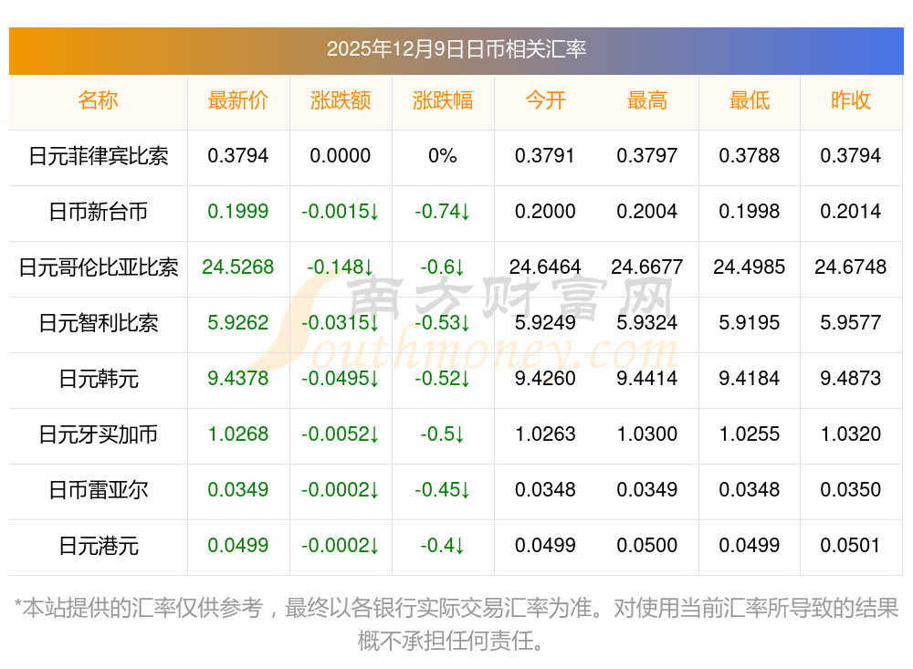Click the title 2025年12月9日日币相关汇率
The width and height of the screenshot is (913, 669).
coord(456,49)
